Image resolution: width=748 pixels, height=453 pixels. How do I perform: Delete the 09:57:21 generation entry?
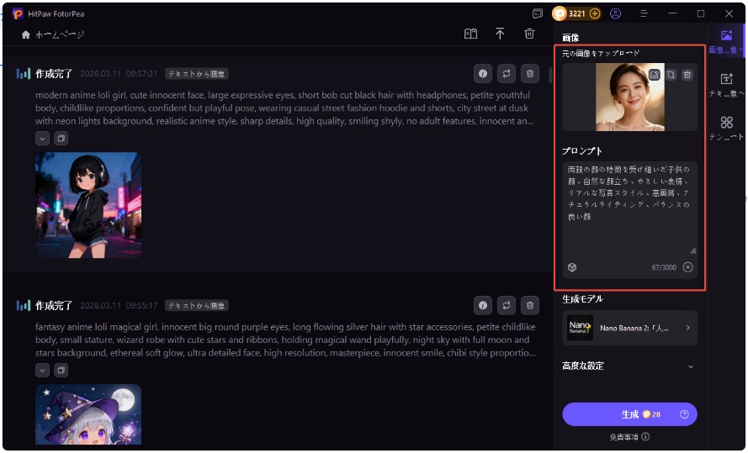click(529, 74)
